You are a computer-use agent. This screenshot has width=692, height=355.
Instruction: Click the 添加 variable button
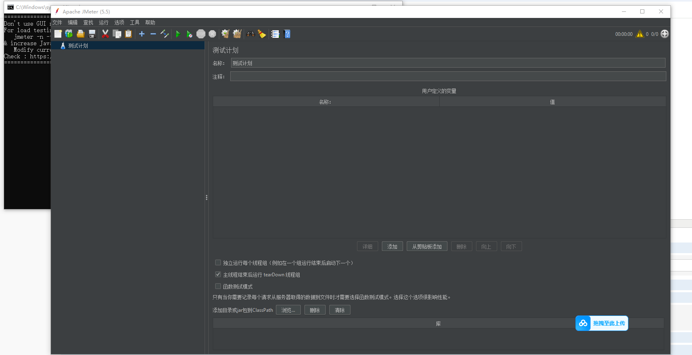(x=392, y=247)
